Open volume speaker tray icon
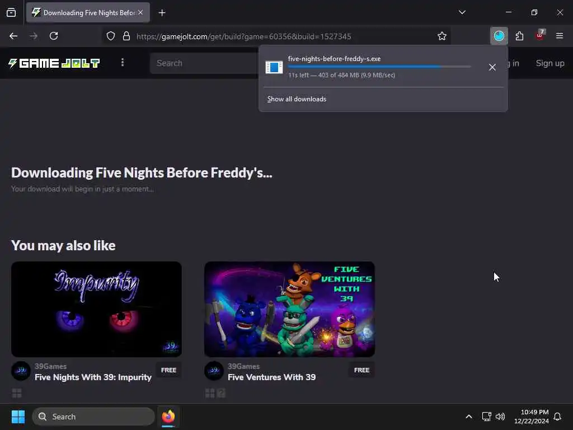The image size is (573, 430). click(x=500, y=417)
